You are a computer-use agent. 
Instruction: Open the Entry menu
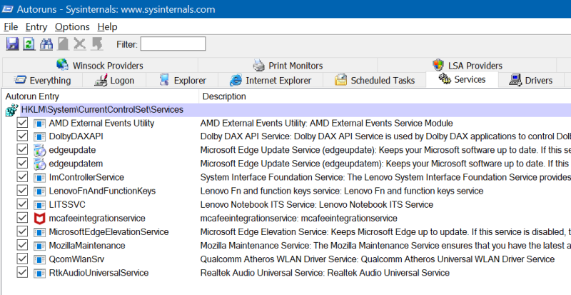(x=36, y=26)
